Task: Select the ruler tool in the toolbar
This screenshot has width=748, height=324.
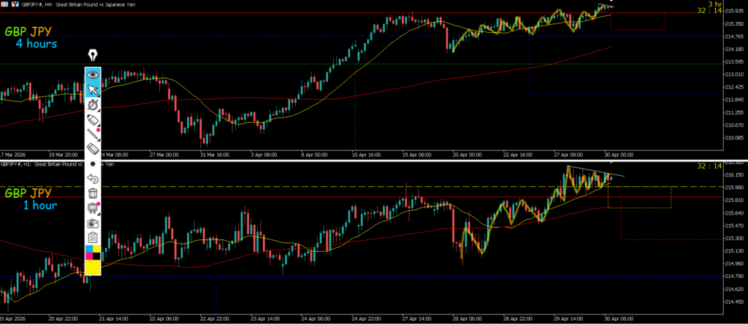Action: (93, 149)
